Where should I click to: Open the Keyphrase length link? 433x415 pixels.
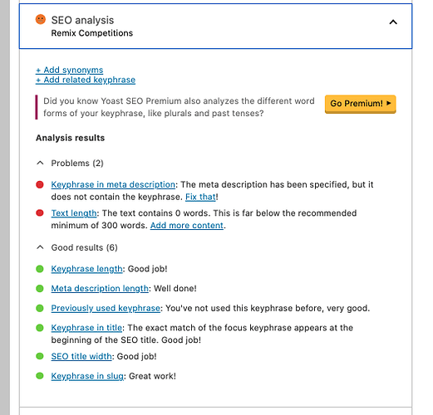point(86,269)
